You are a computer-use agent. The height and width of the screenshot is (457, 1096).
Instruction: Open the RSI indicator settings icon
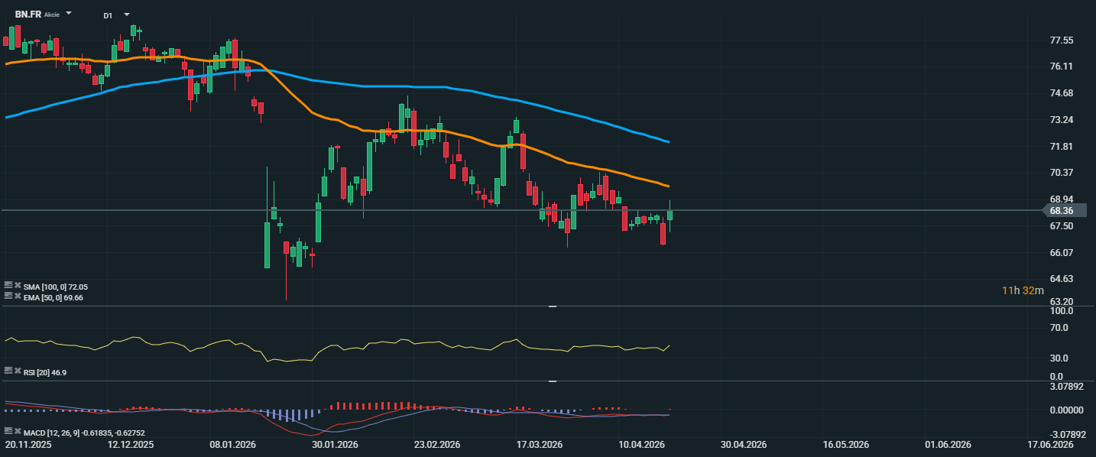(x=8, y=371)
